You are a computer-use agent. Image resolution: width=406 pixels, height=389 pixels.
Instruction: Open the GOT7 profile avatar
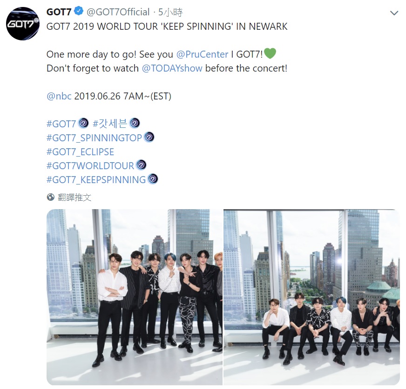(23, 24)
